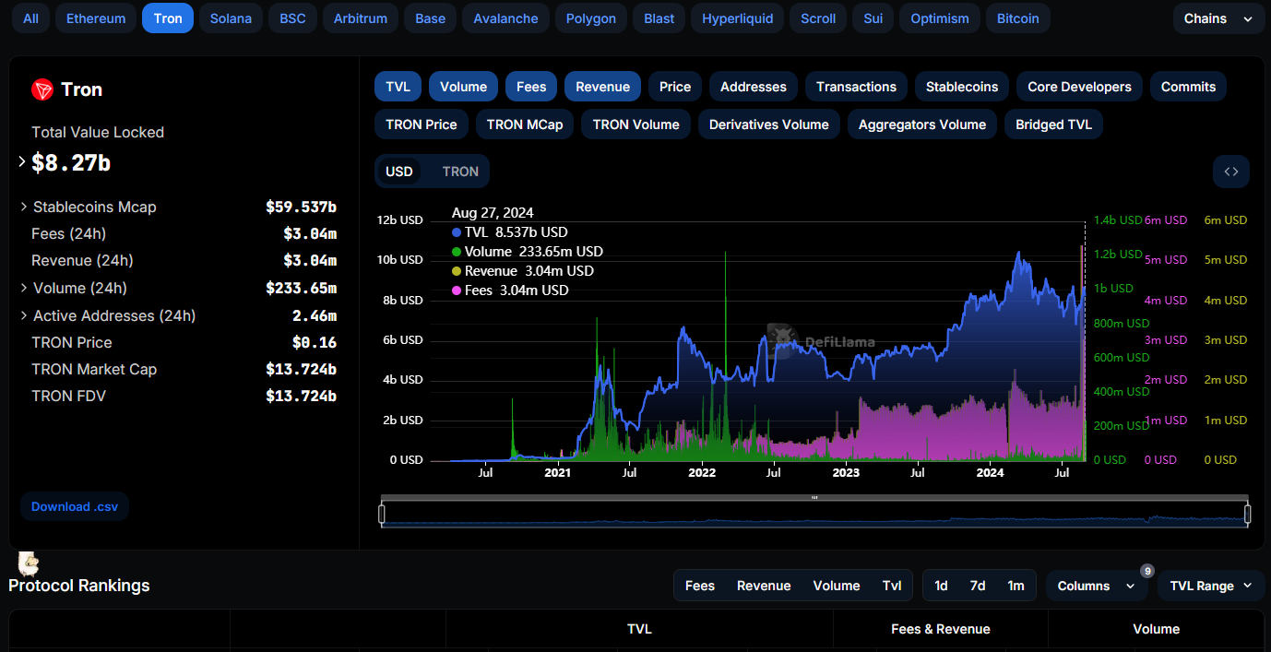1271x652 pixels.
Task: Select the Arbitrum chain tab
Action: (x=361, y=18)
